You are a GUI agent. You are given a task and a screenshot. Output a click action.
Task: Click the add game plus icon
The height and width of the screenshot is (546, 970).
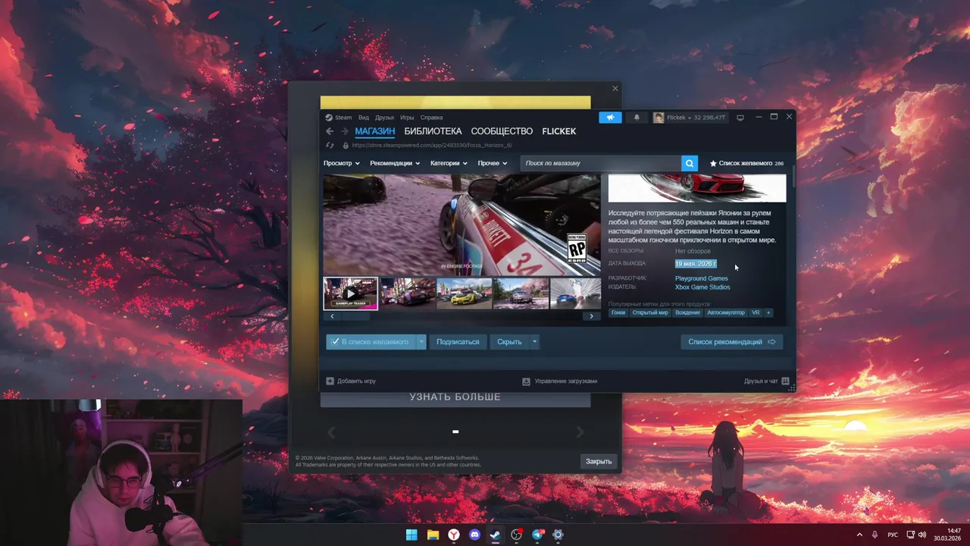pyautogui.click(x=330, y=381)
